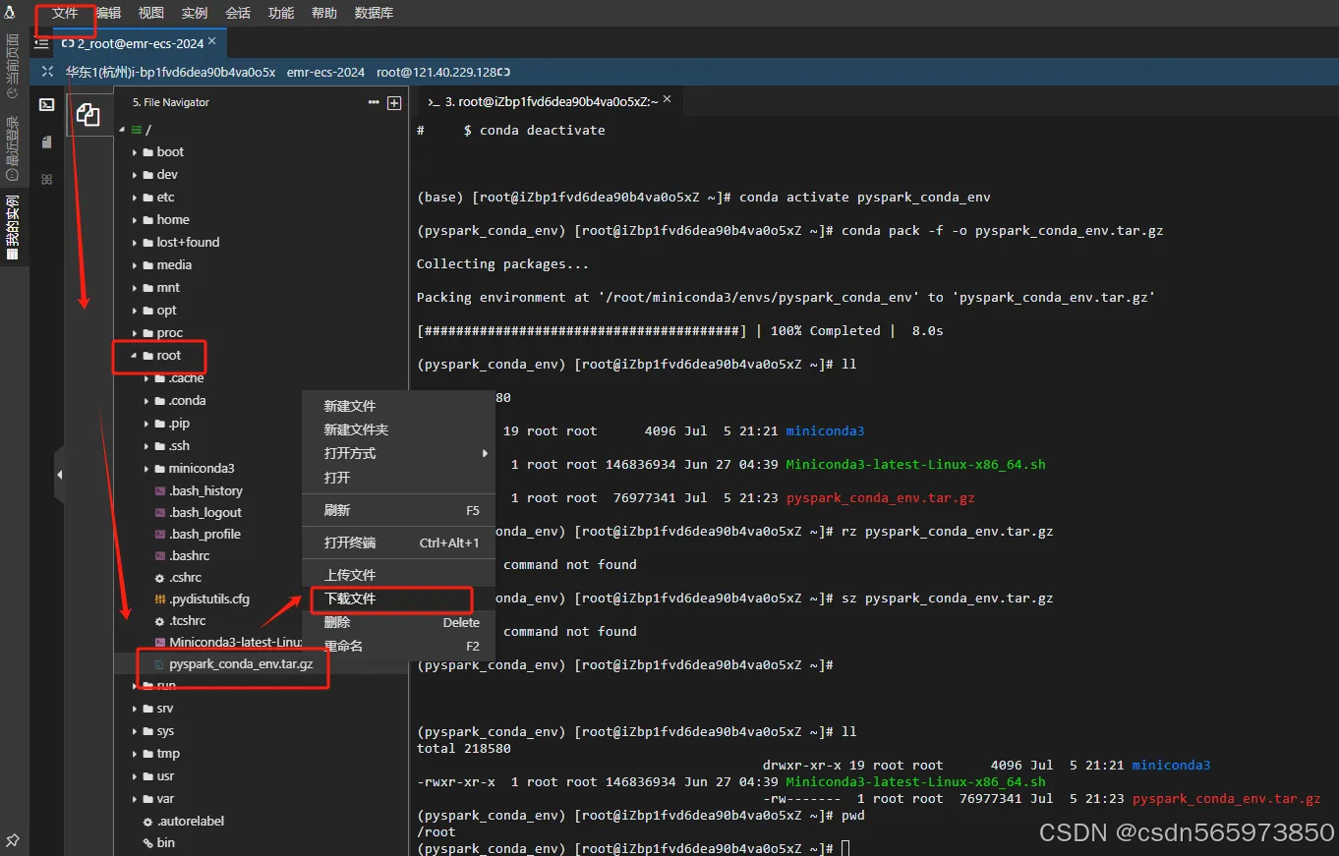
Task: Open the 我的实例 vertical side tab
Action: [x=13, y=226]
